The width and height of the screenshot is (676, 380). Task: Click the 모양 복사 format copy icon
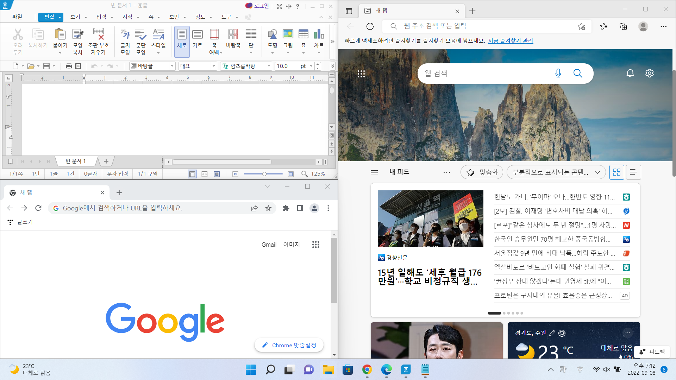click(x=77, y=39)
